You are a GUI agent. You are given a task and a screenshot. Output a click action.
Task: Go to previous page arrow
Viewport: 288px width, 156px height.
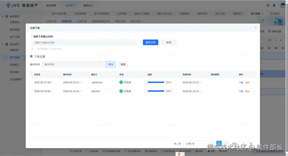click(212, 144)
